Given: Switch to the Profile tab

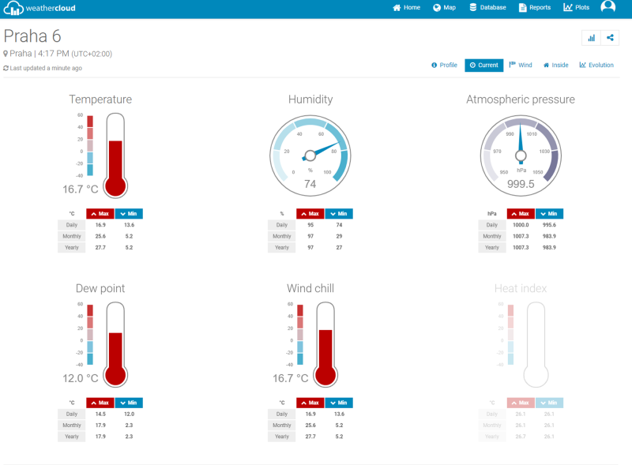Looking at the screenshot, I should pyautogui.click(x=444, y=65).
